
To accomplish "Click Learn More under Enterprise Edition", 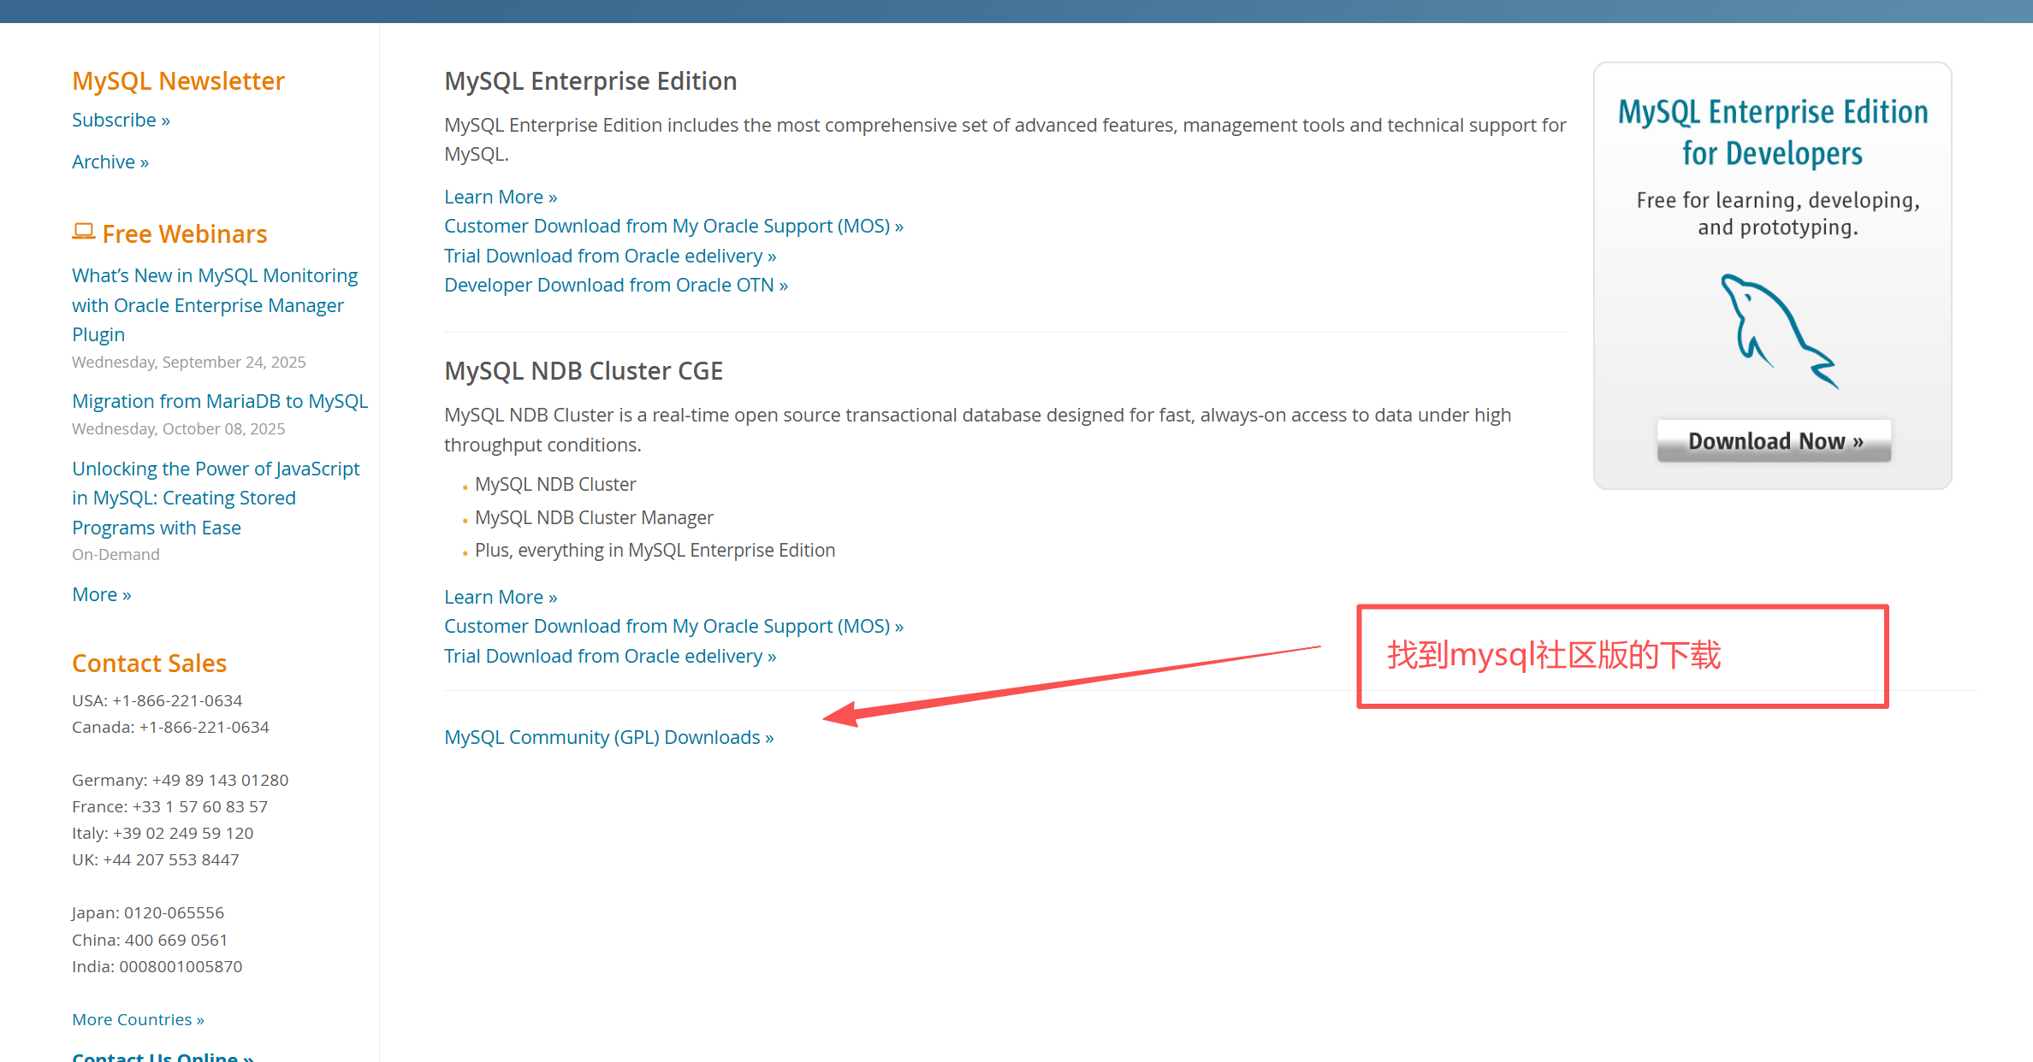I will (x=500, y=197).
